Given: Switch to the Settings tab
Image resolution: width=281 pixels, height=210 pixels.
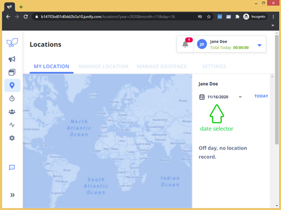Looking at the screenshot, I should pos(214,66).
